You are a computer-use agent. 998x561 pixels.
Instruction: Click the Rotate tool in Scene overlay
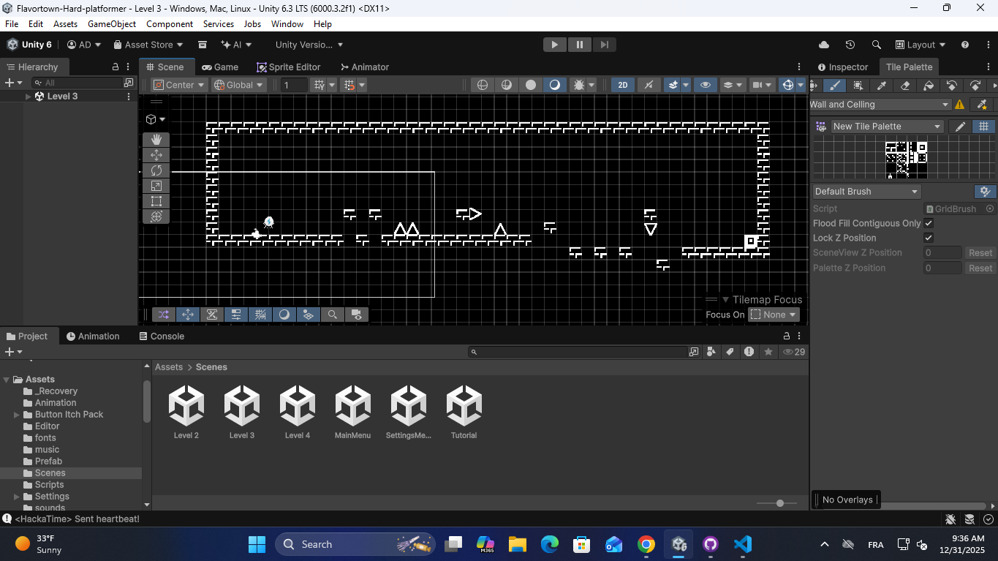[156, 170]
